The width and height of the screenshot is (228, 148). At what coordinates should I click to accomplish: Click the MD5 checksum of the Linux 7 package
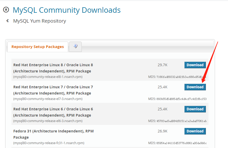pos(177,99)
